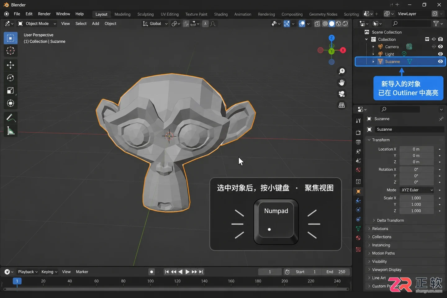
Task: Select the Cursor tool in left toolbar
Action: tap(11, 51)
